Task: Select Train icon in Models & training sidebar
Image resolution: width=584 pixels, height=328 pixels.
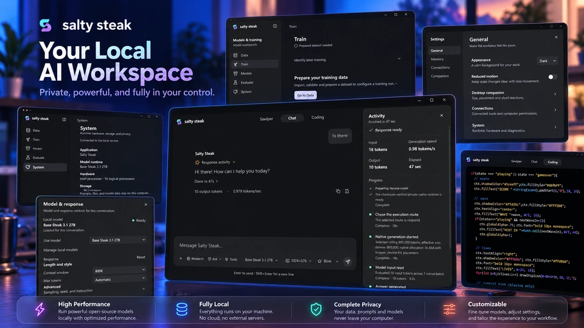Action: pyautogui.click(x=235, y=64)
